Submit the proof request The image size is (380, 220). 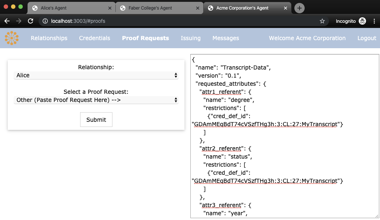[96, 120]
